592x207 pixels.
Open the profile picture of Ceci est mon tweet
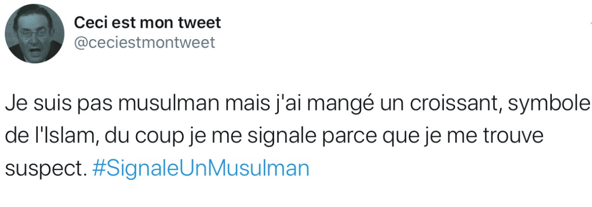(34, 34)
